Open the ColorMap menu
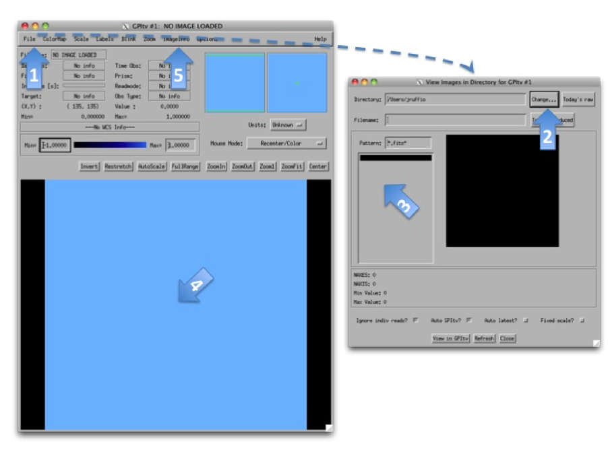Screen dimensions: 608x456 (x=55, y=39)
